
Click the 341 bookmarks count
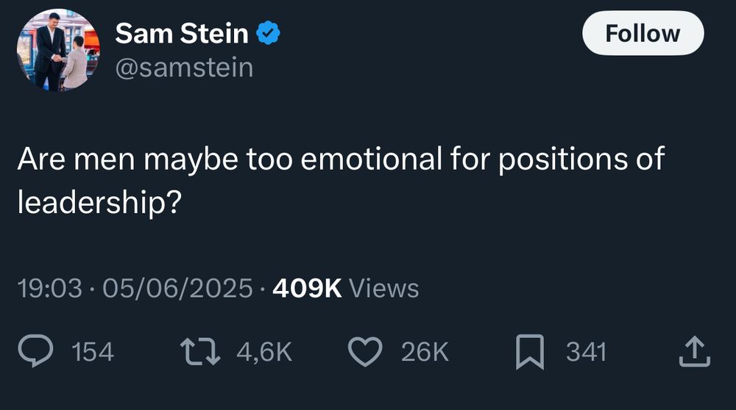[x=586, y=353]
